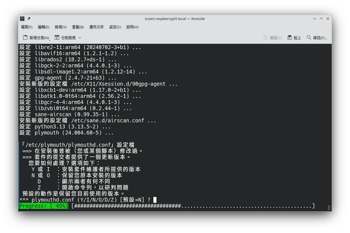
Task: Maximize the Konsole window
Action: point(321,19)
